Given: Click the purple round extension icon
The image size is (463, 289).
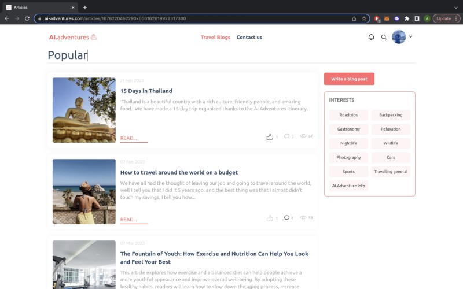Looking at the screenshot, I should pos(396,18).
